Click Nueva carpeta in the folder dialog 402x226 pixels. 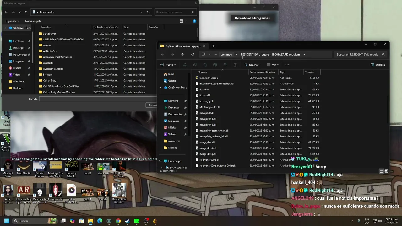click(33, 21)
